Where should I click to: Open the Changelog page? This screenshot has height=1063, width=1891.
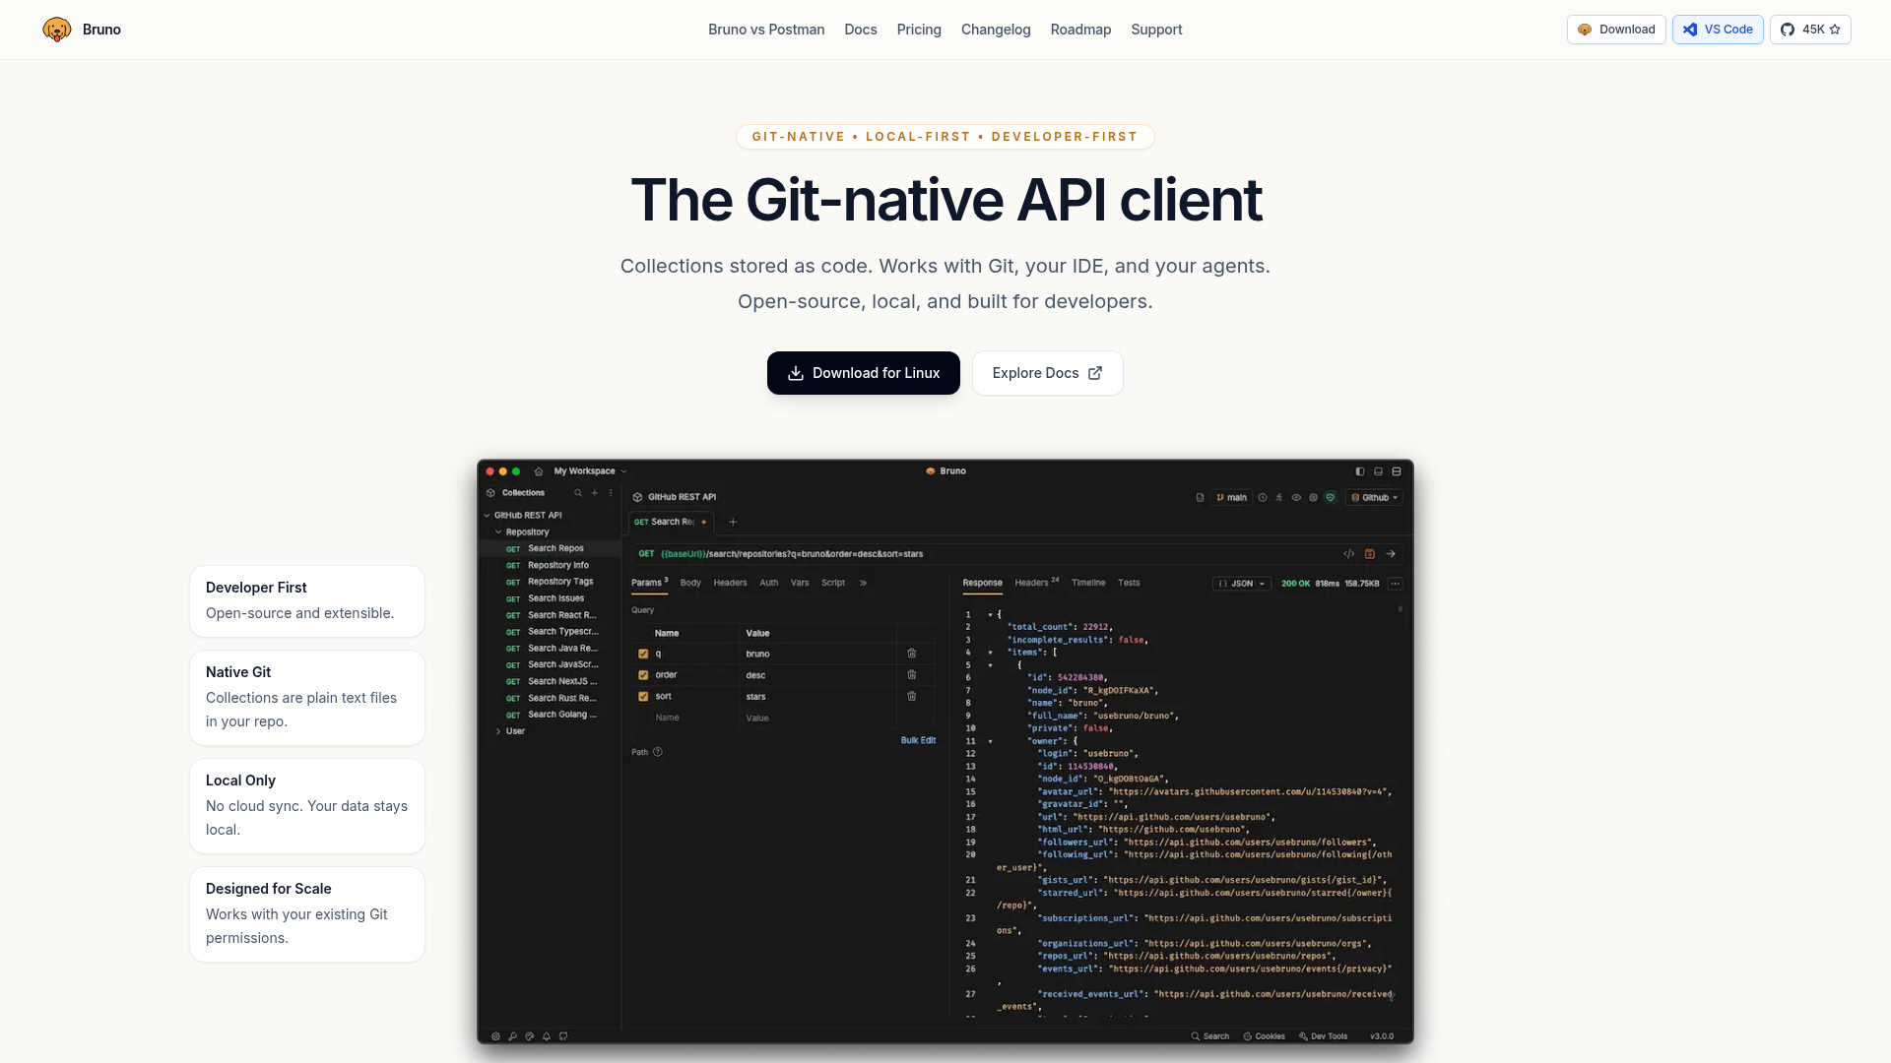(996, 30)
